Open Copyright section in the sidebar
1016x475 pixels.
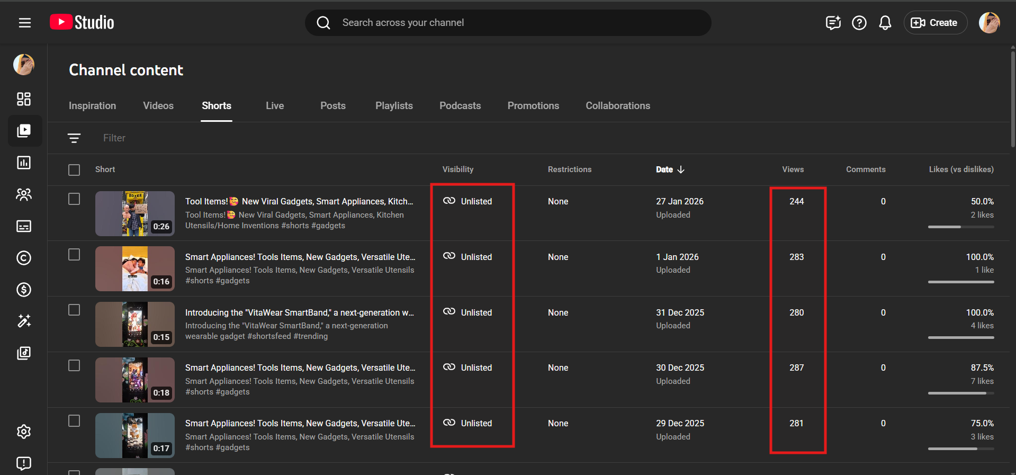pos(24,258)
